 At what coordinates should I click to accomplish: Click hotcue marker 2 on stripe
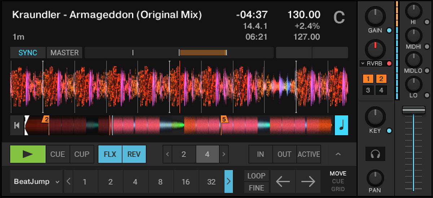click(46, 119)
